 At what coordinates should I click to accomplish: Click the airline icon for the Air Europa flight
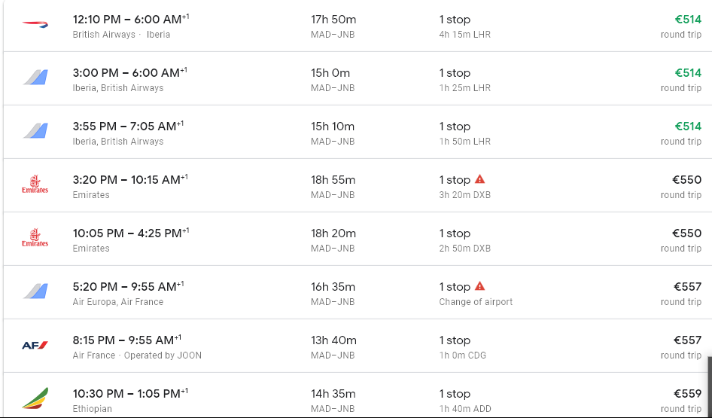(x=35, y=291)
